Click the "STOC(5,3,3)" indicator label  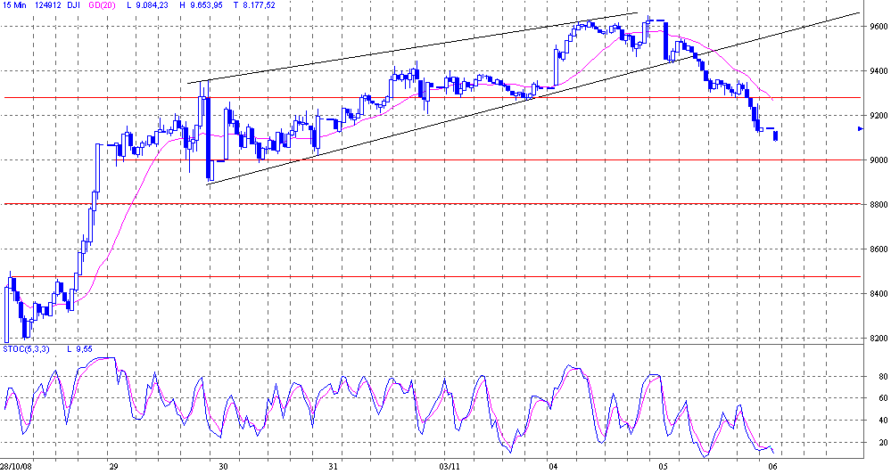point(27,348)
